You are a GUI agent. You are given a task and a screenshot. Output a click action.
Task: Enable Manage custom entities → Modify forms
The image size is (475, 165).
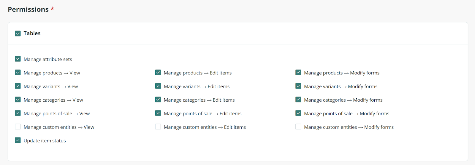click(298, 127)
